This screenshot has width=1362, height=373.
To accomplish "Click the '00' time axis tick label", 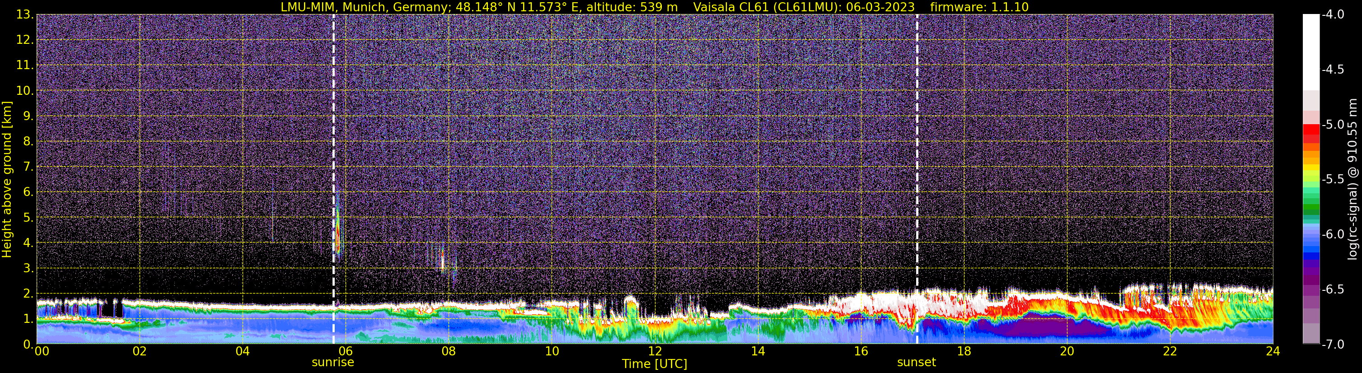I will [x=42, y=351].
